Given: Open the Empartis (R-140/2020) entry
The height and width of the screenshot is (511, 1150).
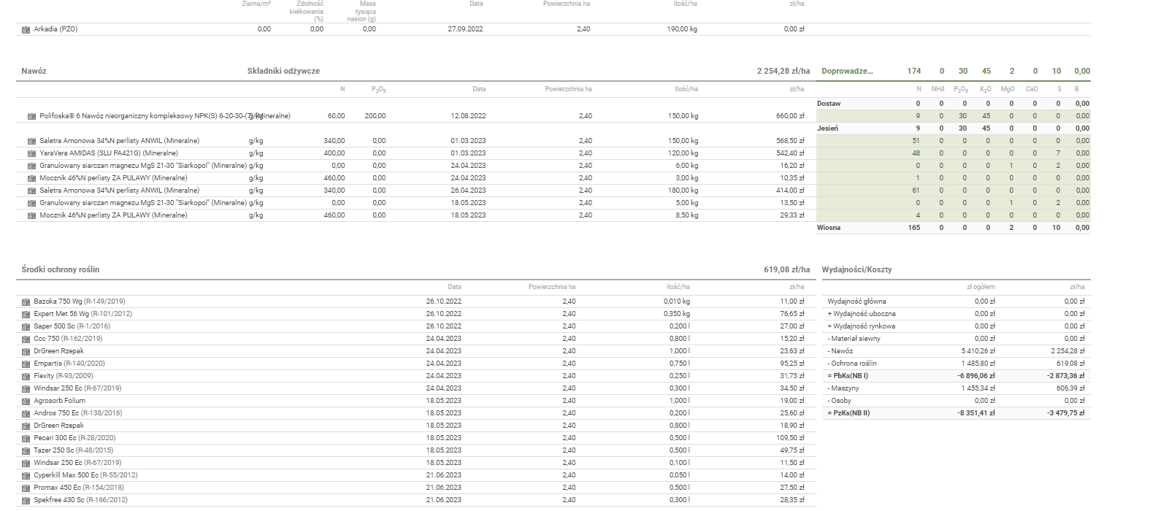Looking at the screenshot, I should coord(69,364).
